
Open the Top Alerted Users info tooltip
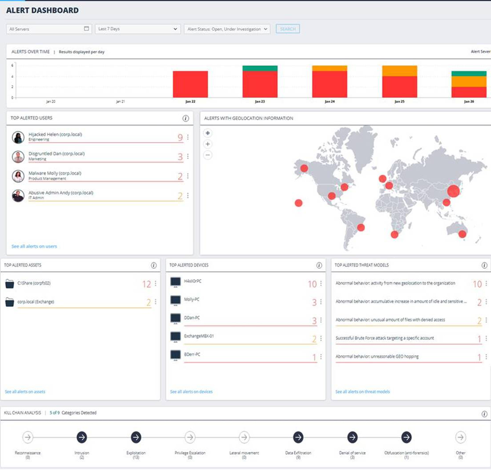(x=186, y=118)
